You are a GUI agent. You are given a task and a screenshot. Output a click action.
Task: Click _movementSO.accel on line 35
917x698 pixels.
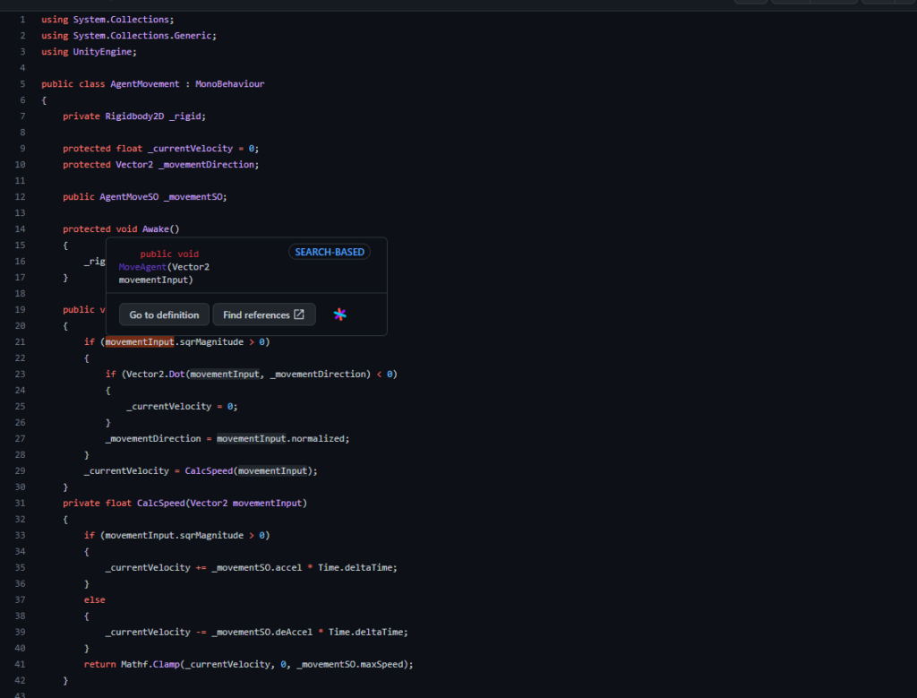(257, 567)
